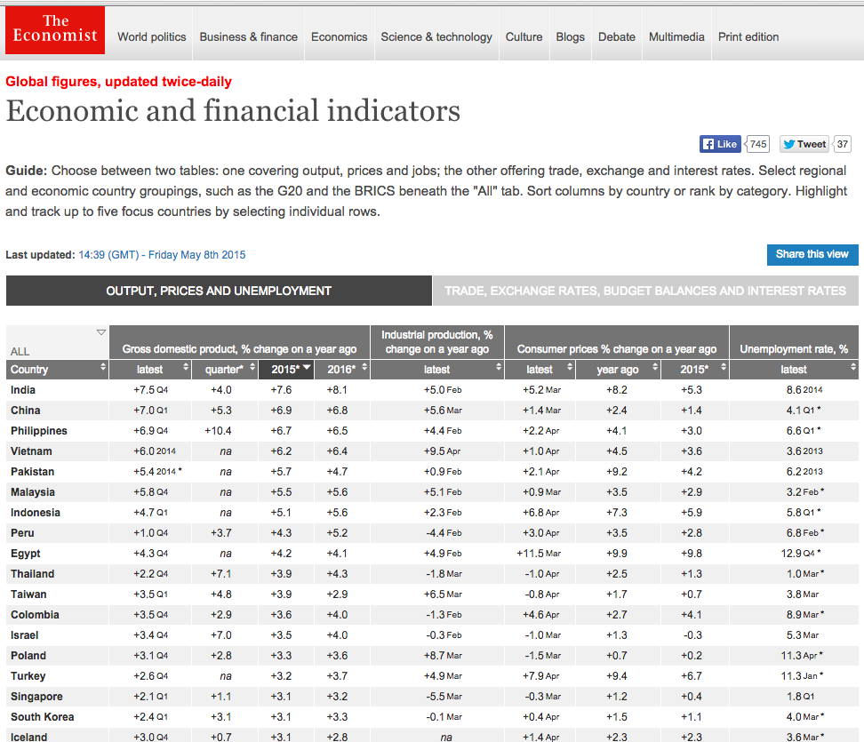864x742 pixels.
Task: Select the Iceland row
Action: (x=432, y=735)
